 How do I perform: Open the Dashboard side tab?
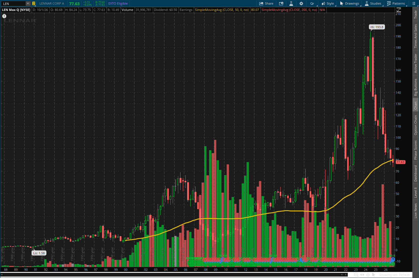(416, 173)
